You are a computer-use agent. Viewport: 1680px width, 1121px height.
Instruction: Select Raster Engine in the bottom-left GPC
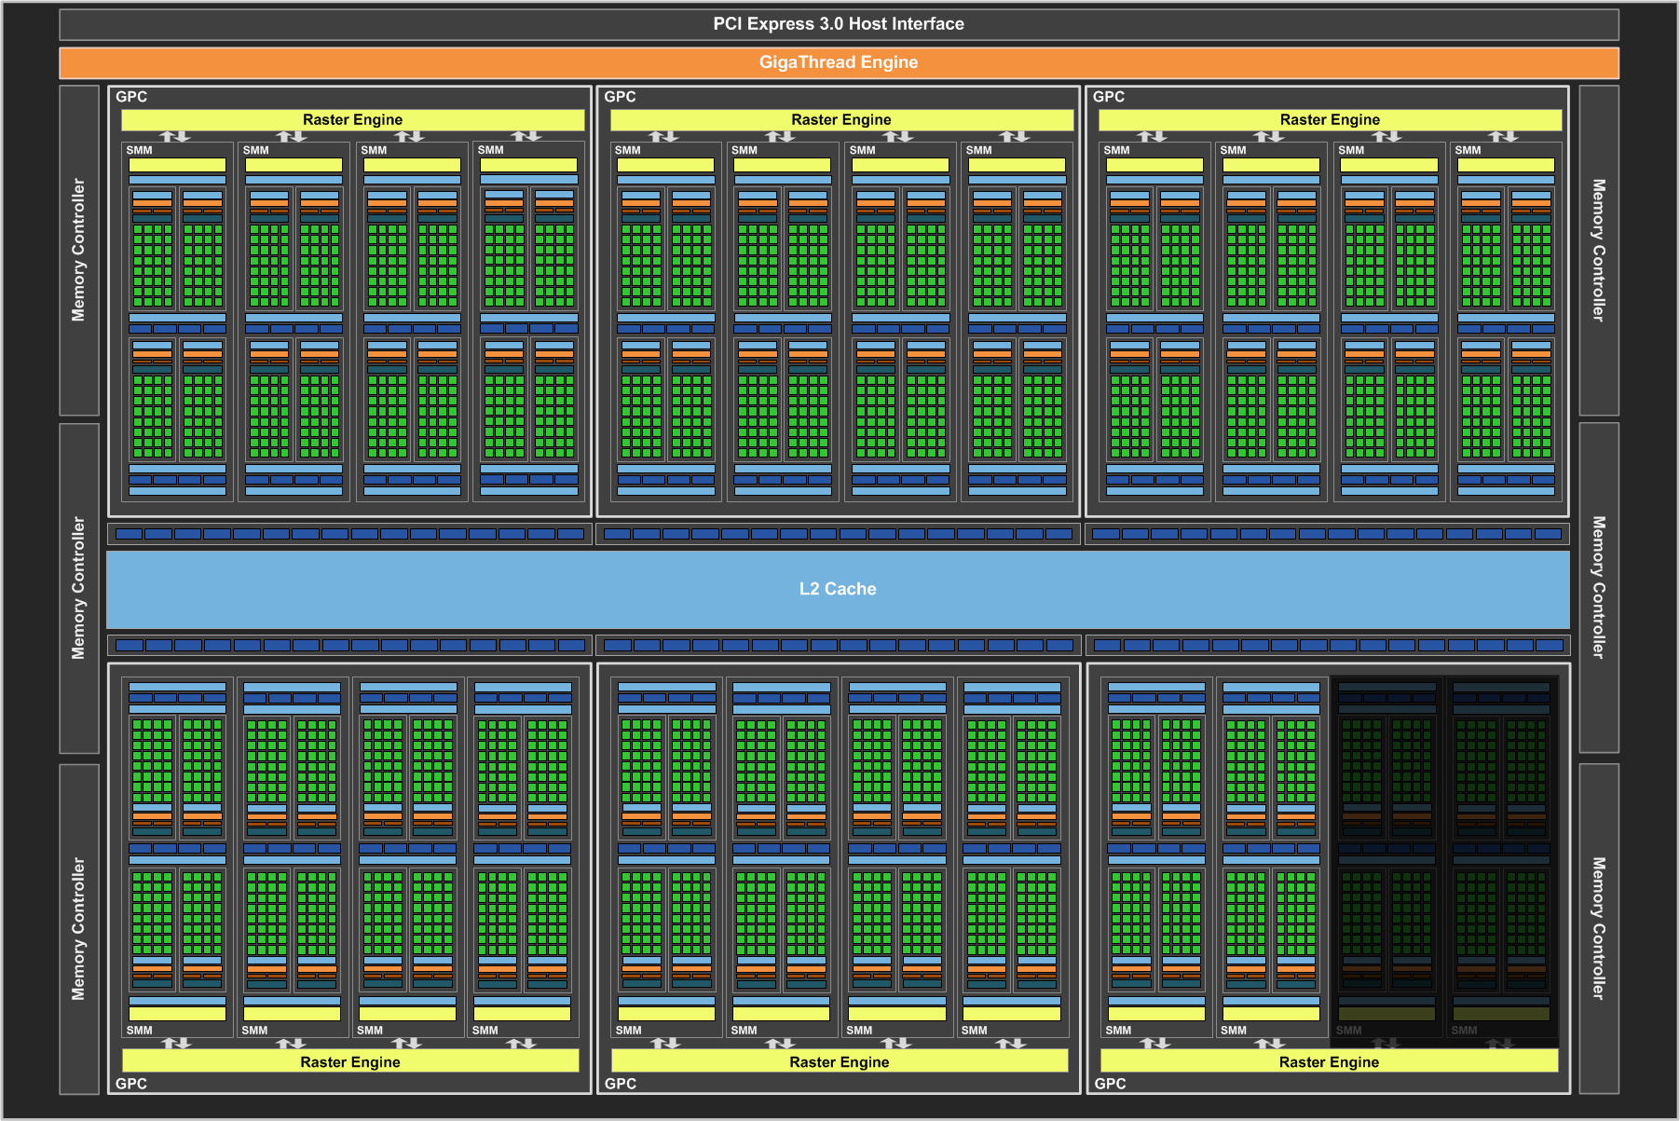(350, 1061)
